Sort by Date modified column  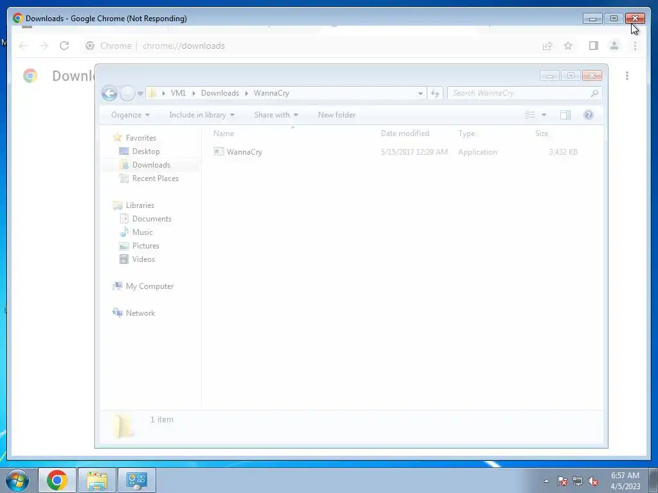(x=405, y=134)
